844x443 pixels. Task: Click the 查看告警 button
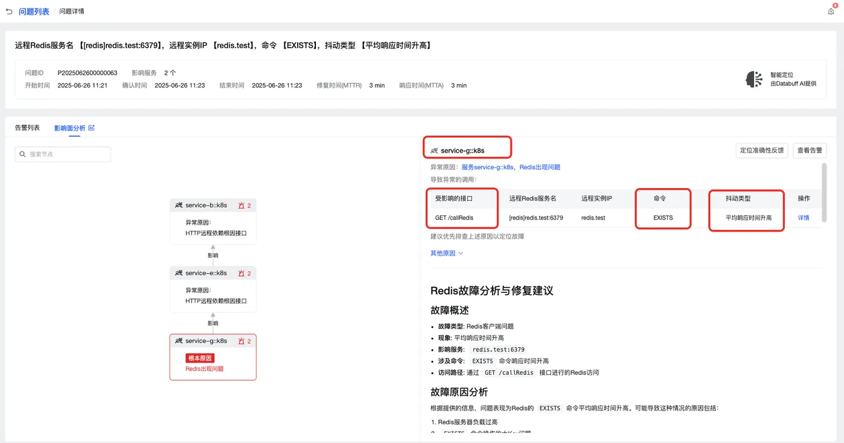point(810,150)
